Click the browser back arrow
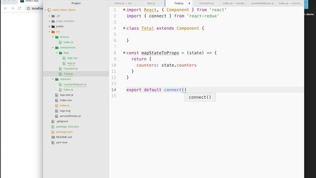Screen dimensions: 316x178 tap(5, 8)
